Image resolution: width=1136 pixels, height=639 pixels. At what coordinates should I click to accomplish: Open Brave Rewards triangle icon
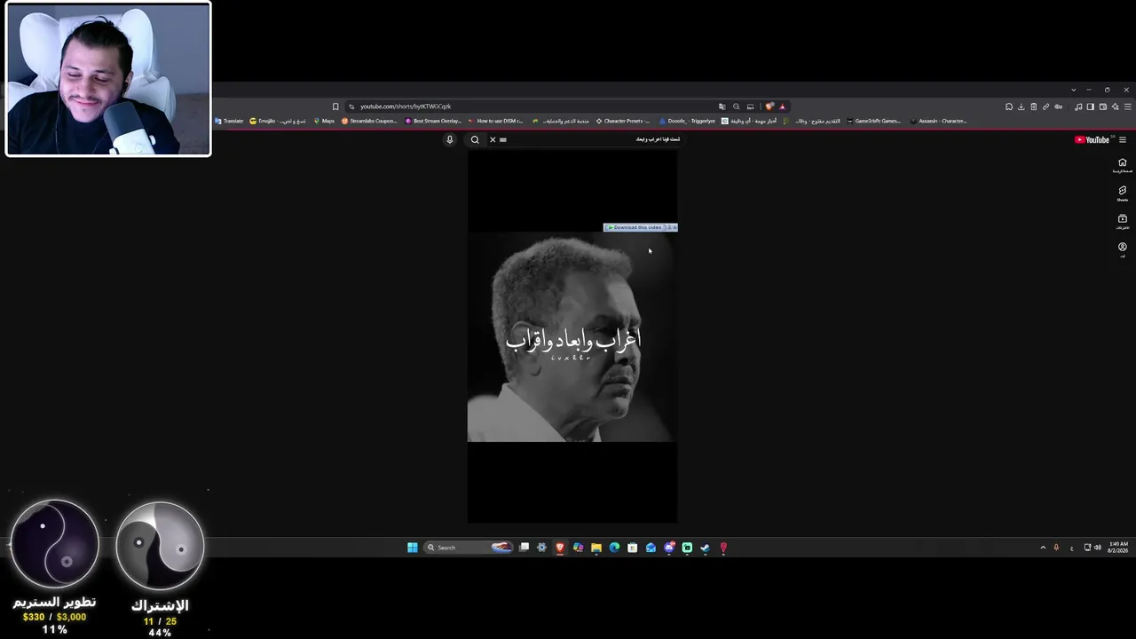(782, 106)
